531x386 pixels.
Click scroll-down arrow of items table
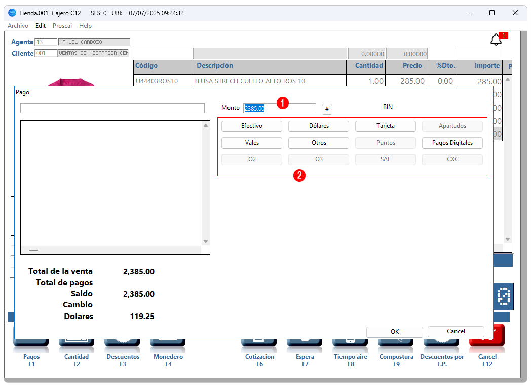point(507,239)
